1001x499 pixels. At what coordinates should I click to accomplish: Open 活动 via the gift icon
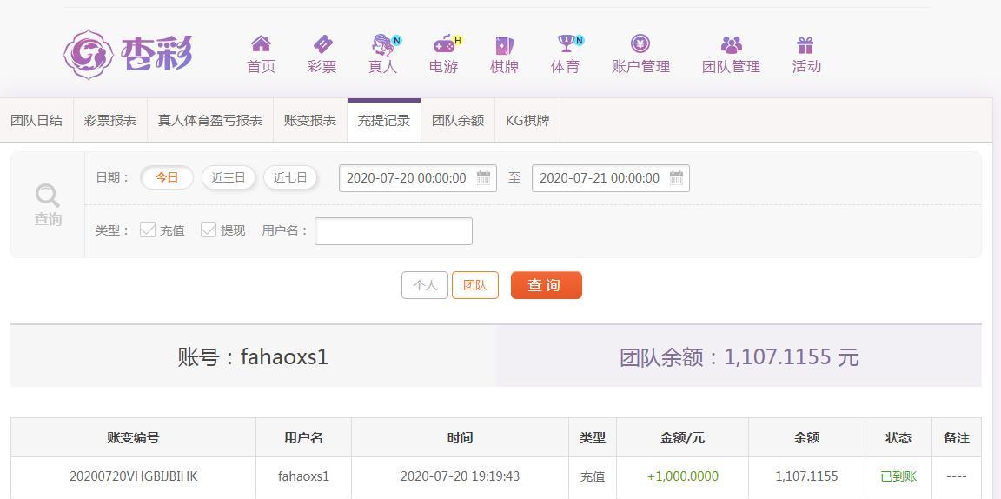pyautogui.click(x=805, y=44)
